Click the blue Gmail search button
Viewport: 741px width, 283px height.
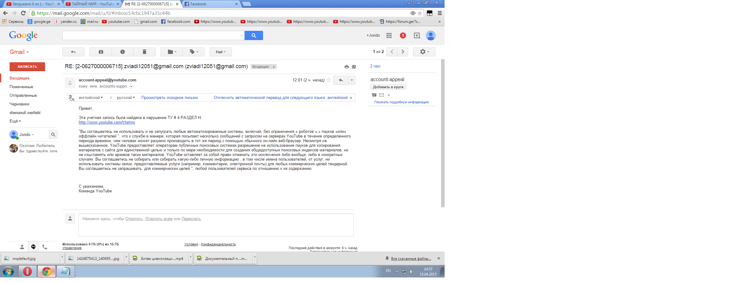254,35
